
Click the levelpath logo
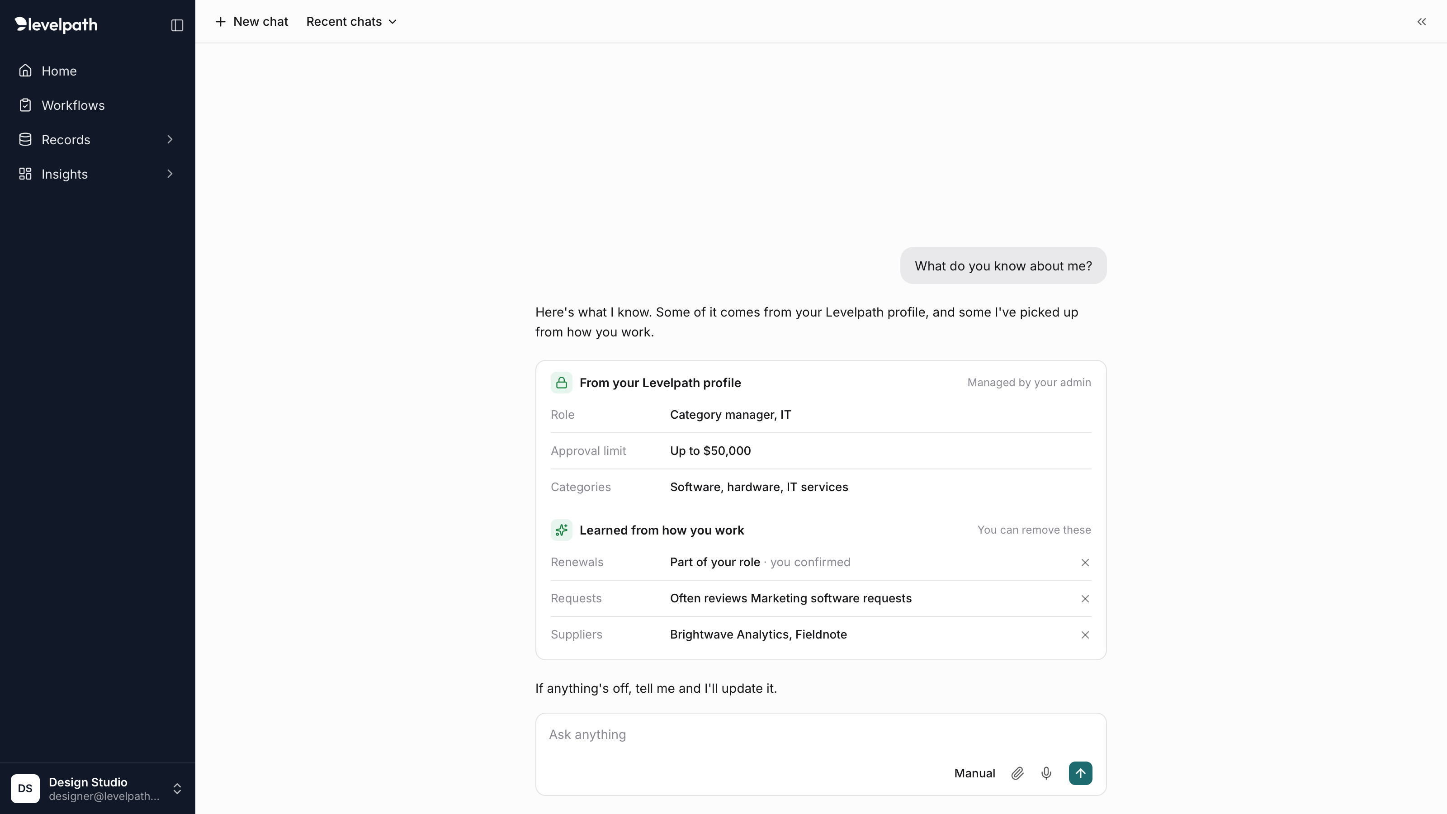[x=56, y=25]
